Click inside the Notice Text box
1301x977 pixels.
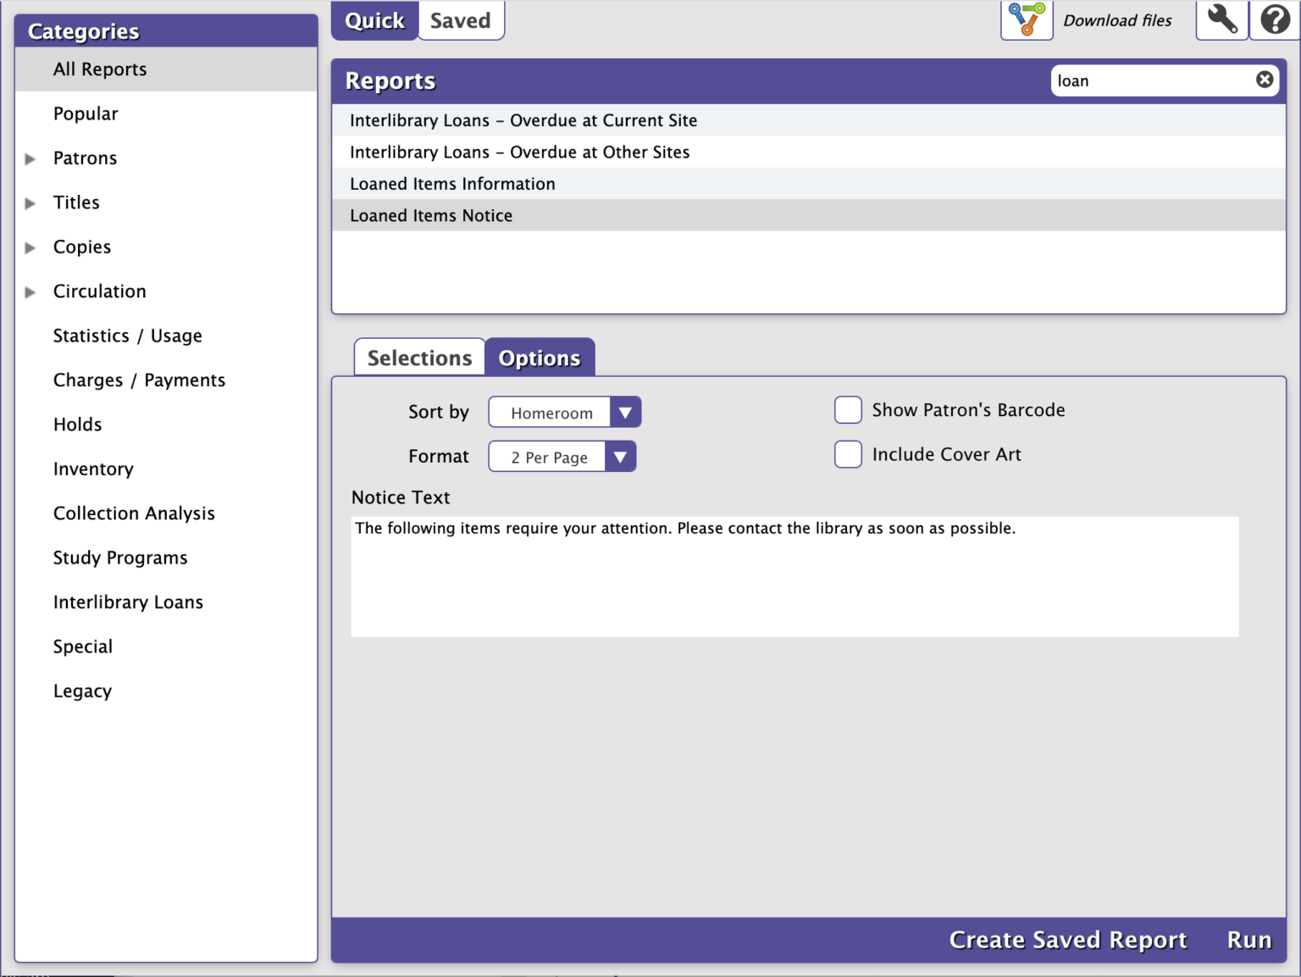[794, 585]
